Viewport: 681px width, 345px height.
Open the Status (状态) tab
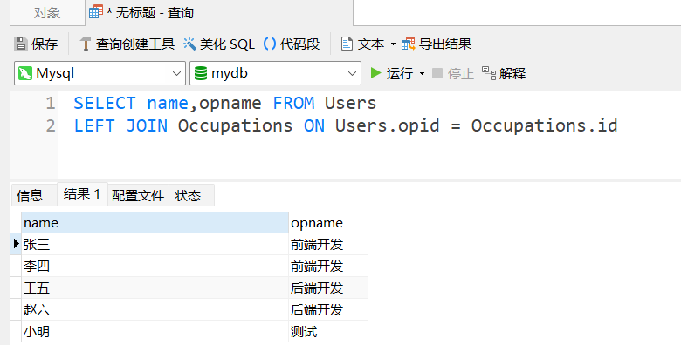pyautogui.click(x=188, y=195)
